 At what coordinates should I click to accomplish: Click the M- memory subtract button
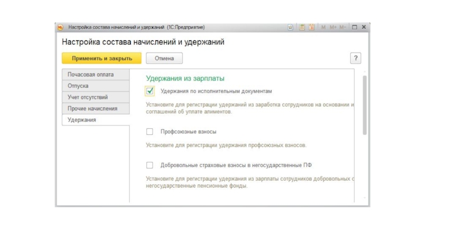343,27
